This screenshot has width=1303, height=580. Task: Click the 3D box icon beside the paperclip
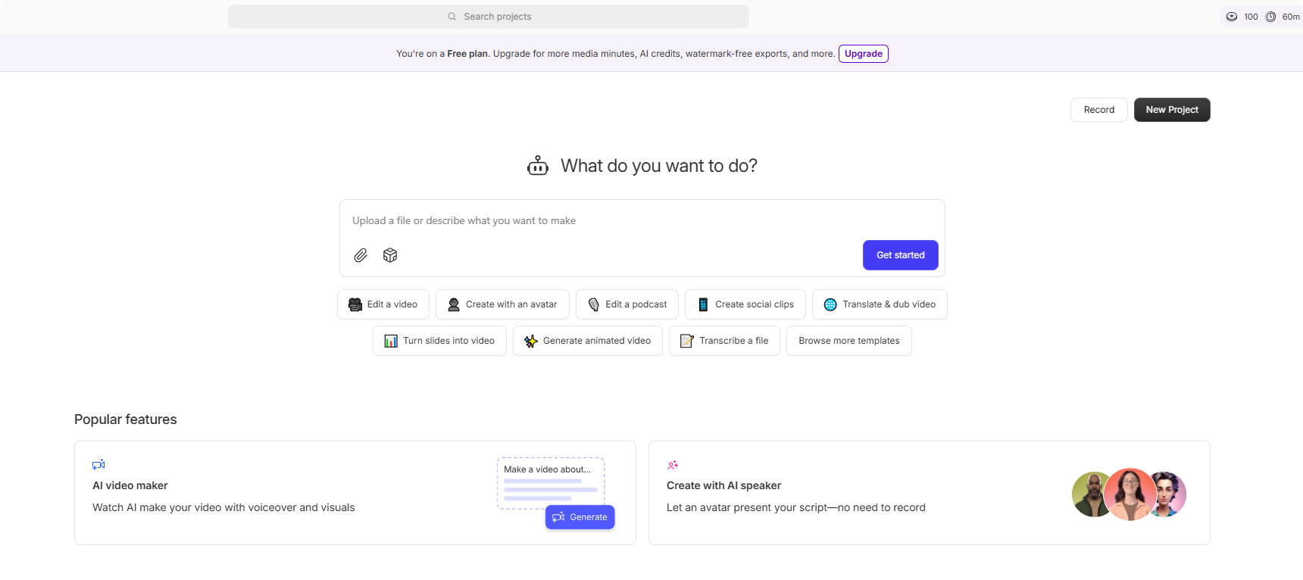[390, 255]
